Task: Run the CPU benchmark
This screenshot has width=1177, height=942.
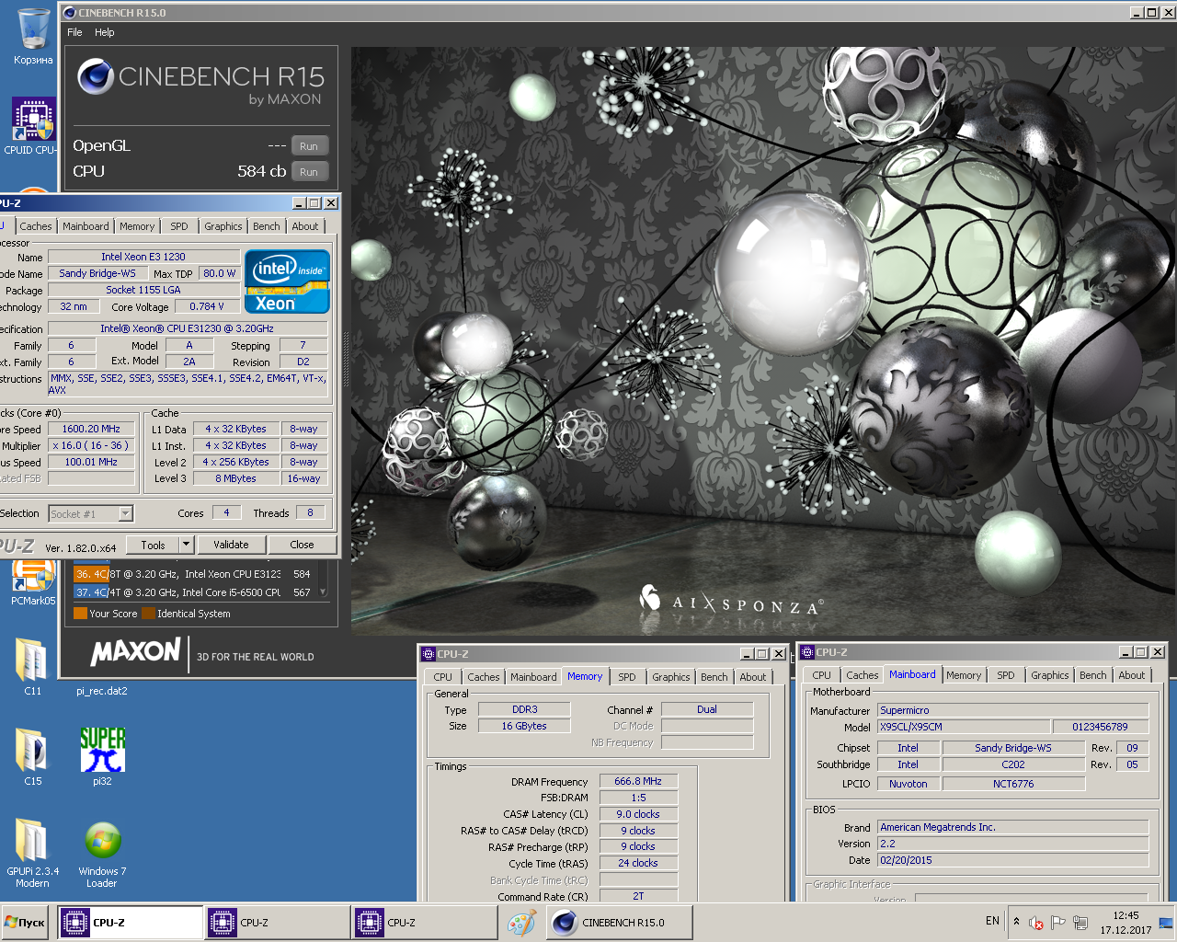Action: (x=309, y=171)
